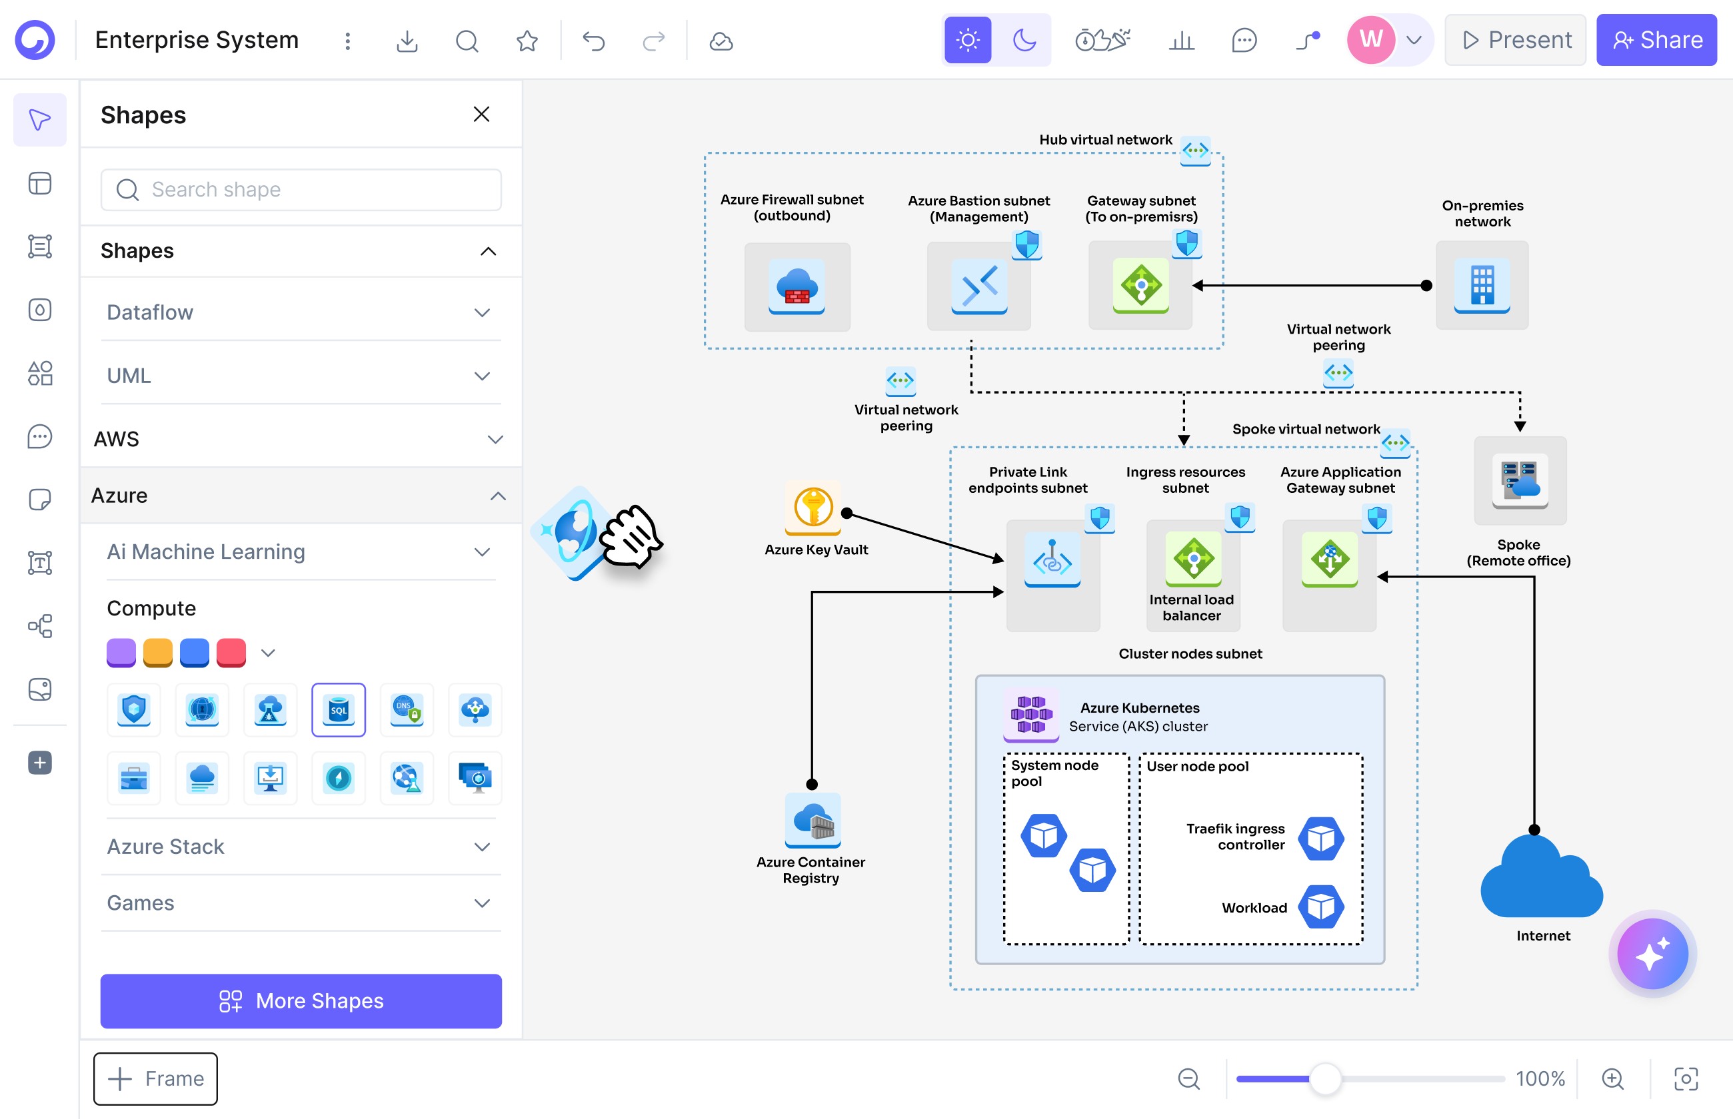The image size is (1733, 1119).
Task: Open the search magnifier in top toolbar
Action: coord(467,41)
